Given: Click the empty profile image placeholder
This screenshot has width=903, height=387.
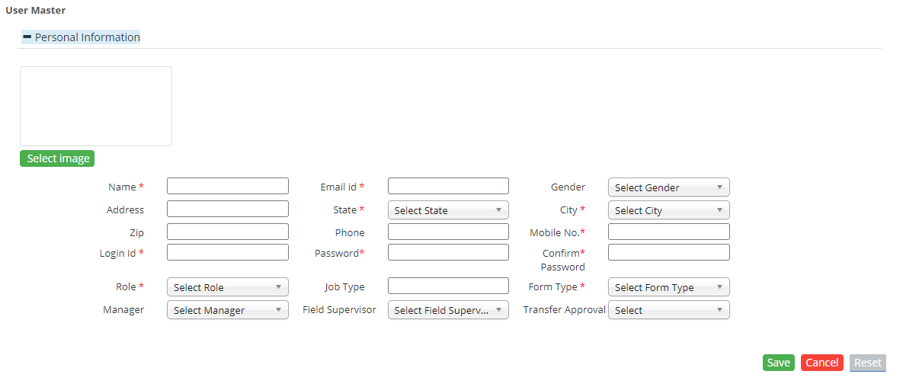Looking at the screenshot, I should click(x=96, y=106).
